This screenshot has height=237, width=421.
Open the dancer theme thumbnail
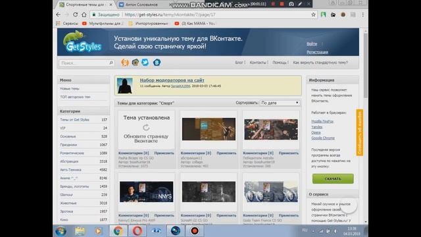tap(209, 129)
